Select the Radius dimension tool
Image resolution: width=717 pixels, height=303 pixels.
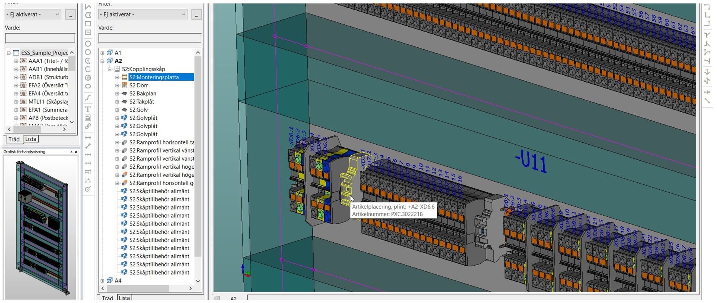(x=88, y=189)
